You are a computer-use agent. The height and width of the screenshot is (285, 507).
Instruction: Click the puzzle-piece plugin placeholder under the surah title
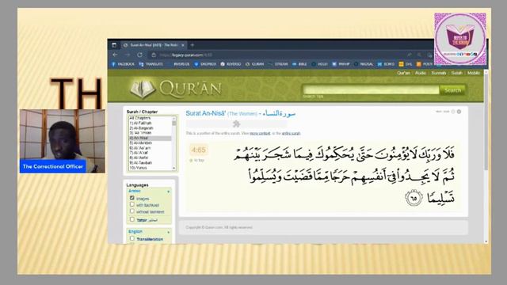(x=236, y=124)
